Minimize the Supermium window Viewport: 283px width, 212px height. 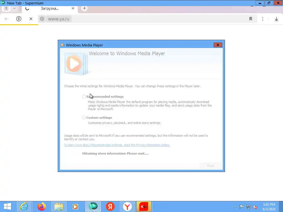tap(260, 3)
